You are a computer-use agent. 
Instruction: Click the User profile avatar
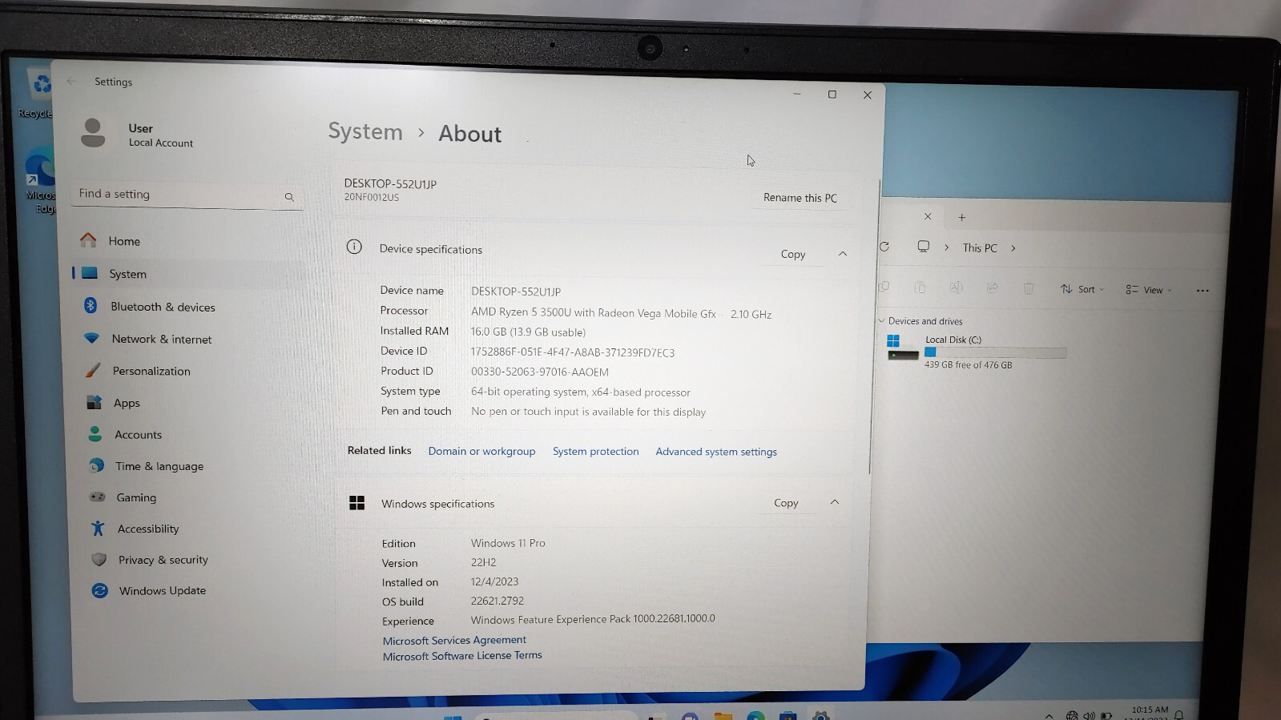93,133
